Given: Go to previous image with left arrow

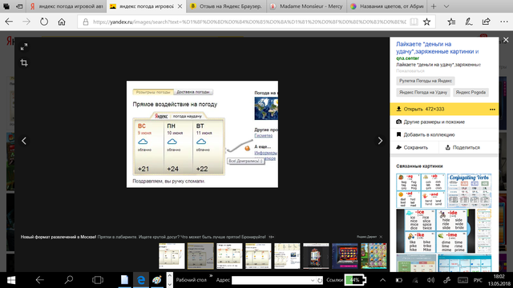Looking at the screenshot, I should click(x=24, y=141).
